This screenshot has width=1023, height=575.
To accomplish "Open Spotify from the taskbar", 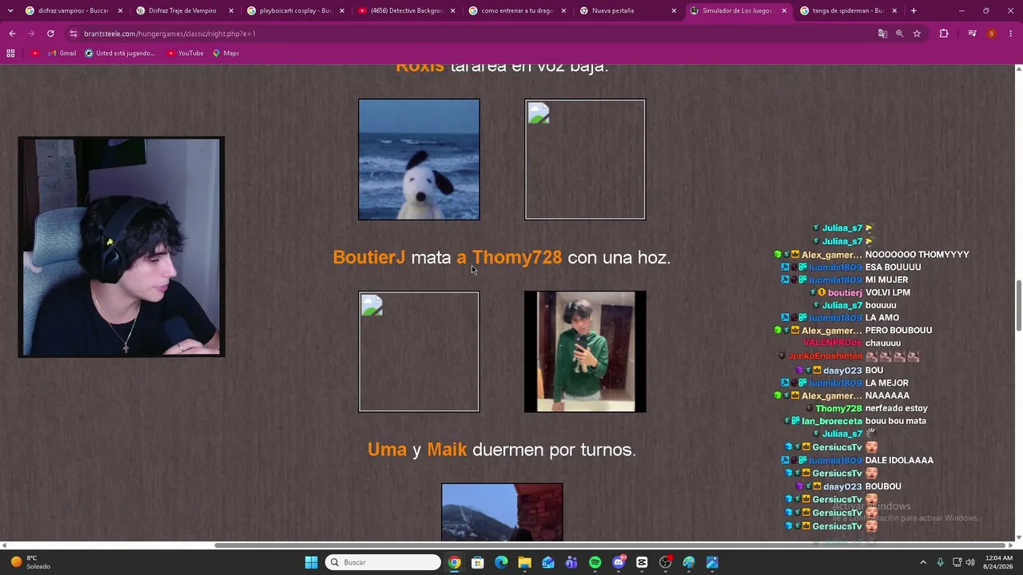I will 595,562.
